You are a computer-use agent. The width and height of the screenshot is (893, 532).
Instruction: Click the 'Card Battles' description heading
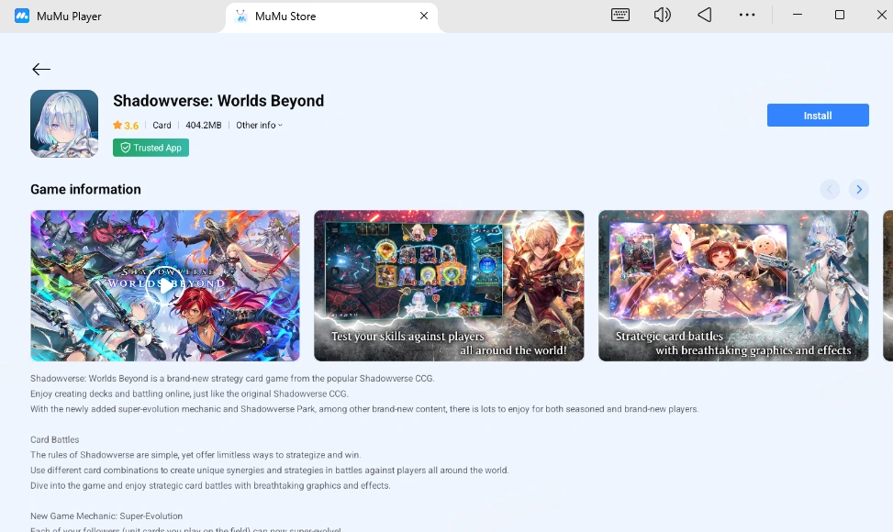[55, 440]
